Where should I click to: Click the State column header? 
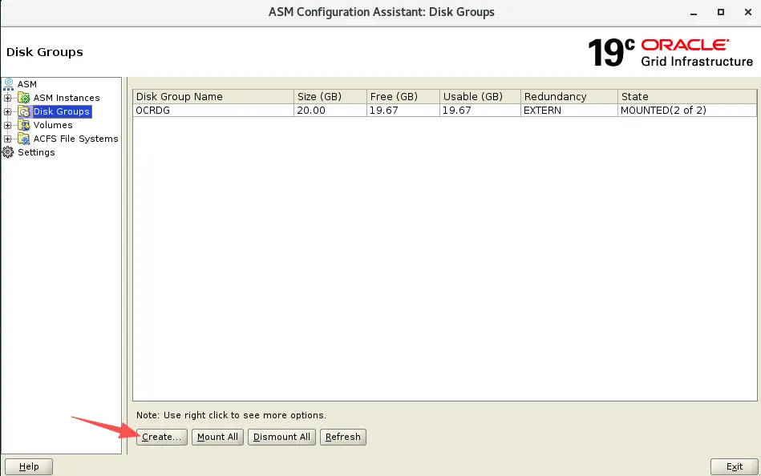click(x=687, y=96)
